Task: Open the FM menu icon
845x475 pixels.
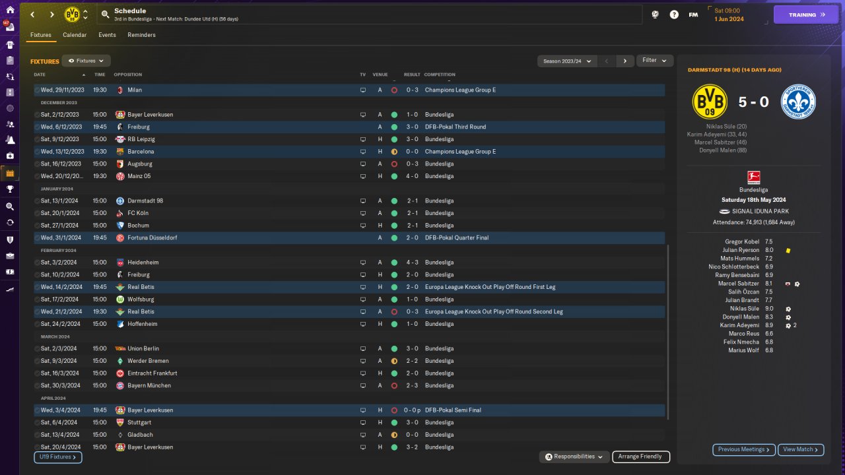Action: tap(693, 15)
